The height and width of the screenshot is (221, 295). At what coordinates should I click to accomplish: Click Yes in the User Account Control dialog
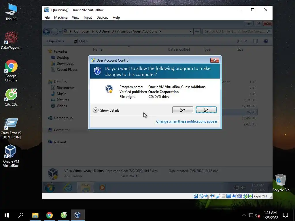tap(183, 110)
